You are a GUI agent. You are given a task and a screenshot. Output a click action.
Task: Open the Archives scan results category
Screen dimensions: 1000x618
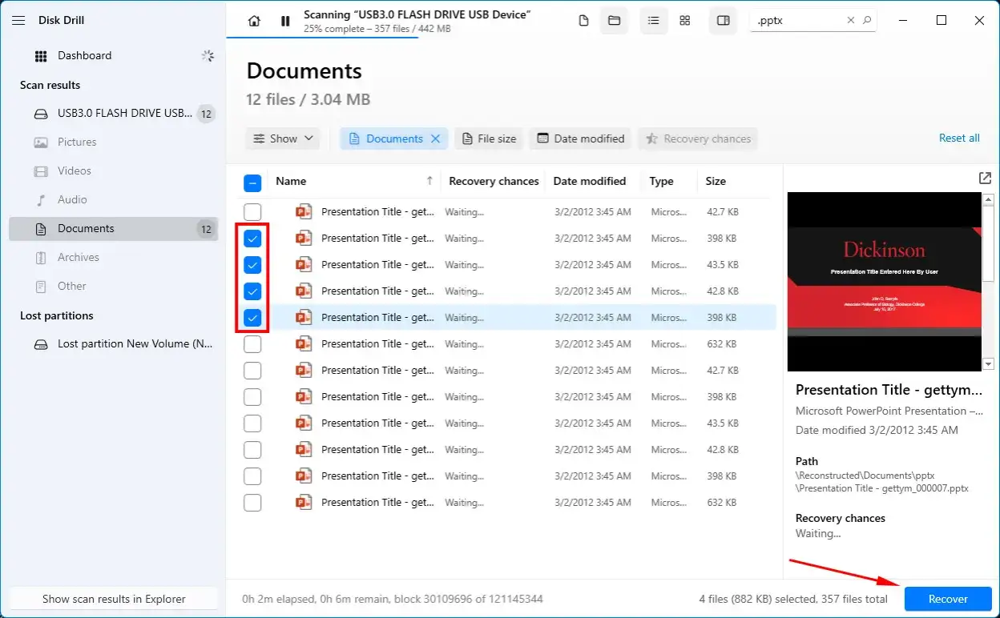pyautogui.click(x=78, y=257)
